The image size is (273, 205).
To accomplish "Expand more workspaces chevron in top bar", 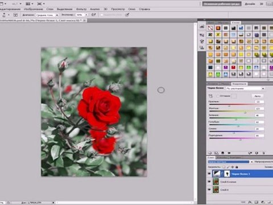I will [262, 4].
